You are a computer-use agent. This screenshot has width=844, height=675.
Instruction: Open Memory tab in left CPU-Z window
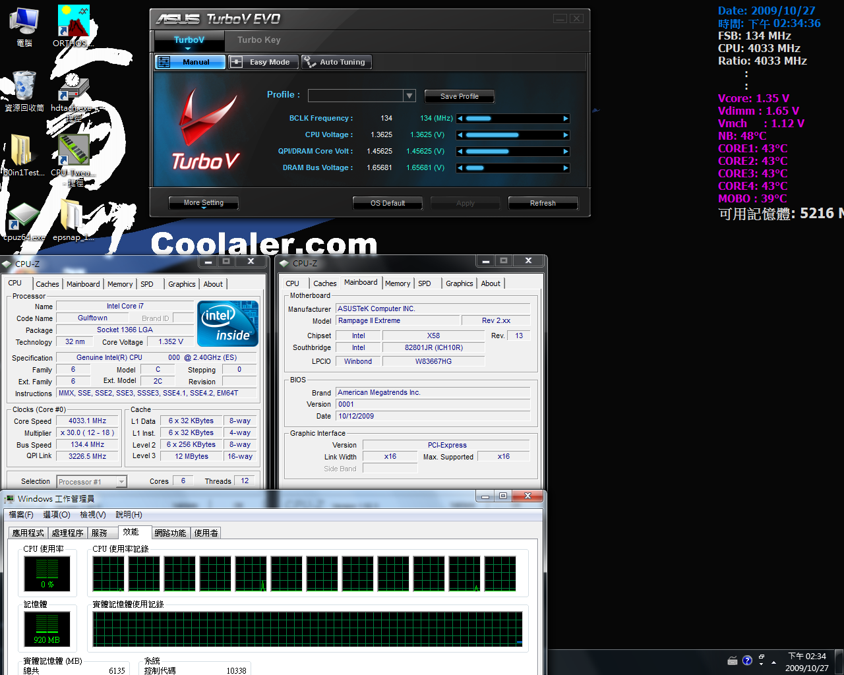pyautogui.click(x=120, y=284)
